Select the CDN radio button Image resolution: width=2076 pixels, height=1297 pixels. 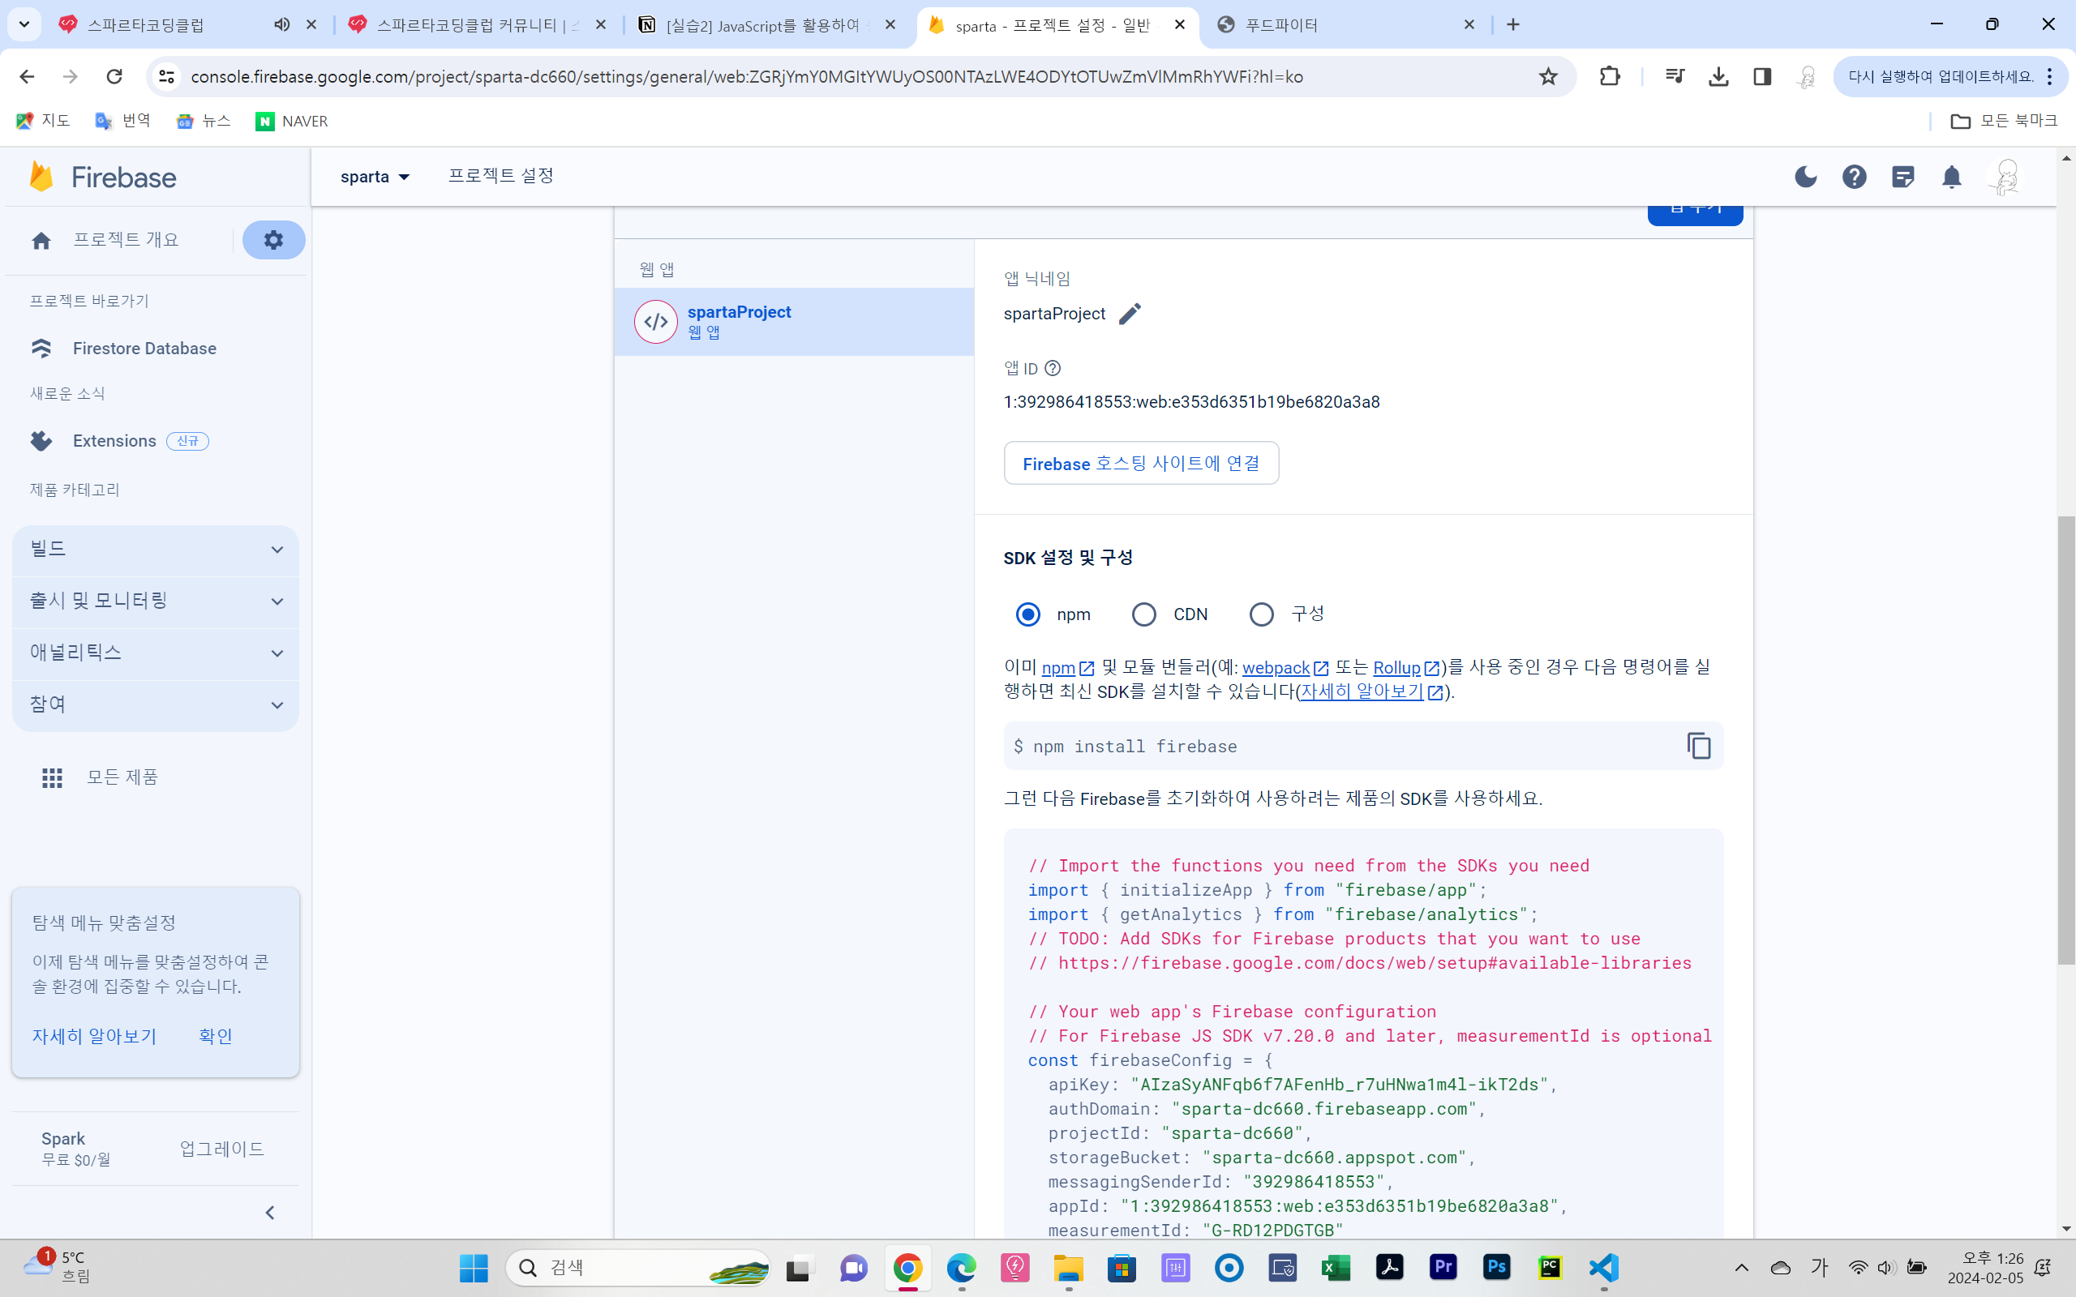[1143, 614]
